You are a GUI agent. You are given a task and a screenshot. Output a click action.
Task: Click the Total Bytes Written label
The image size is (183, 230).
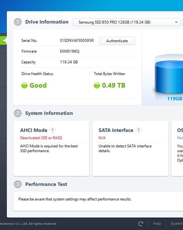pos(109,74)
